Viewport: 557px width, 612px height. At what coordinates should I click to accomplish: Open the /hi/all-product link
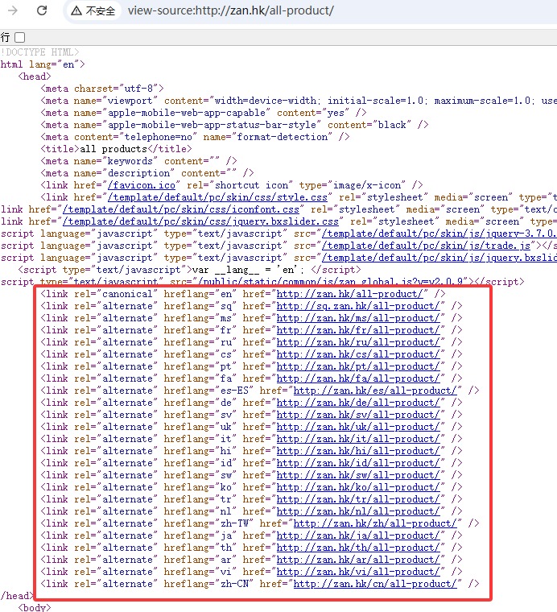pos(358,451)
